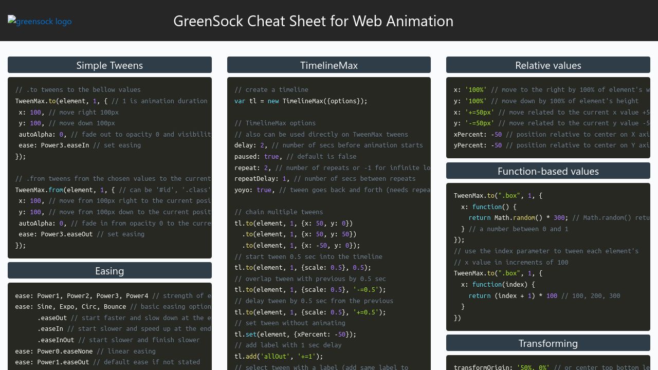The image size is (658, 370).
Task: Click the '// x value in increments of 100' comment
Action: click(511, 262)
